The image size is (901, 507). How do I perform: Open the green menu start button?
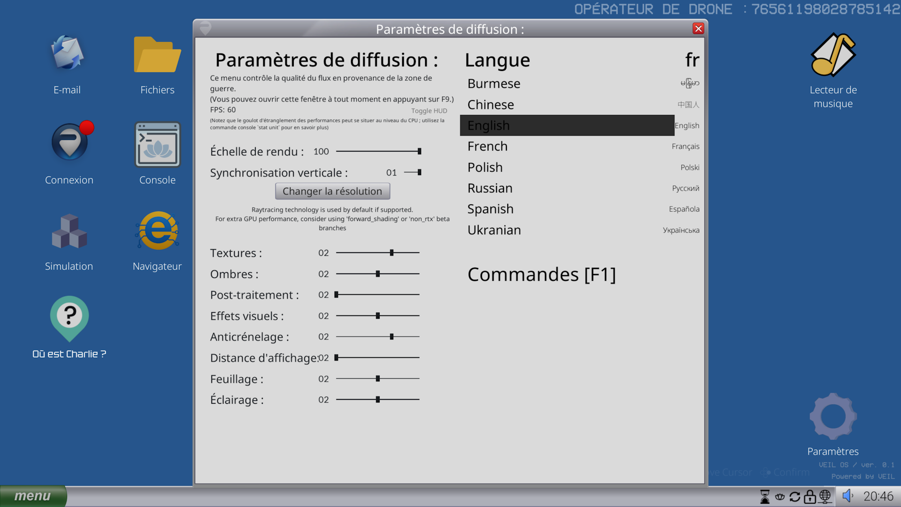(x=32, y=496)
